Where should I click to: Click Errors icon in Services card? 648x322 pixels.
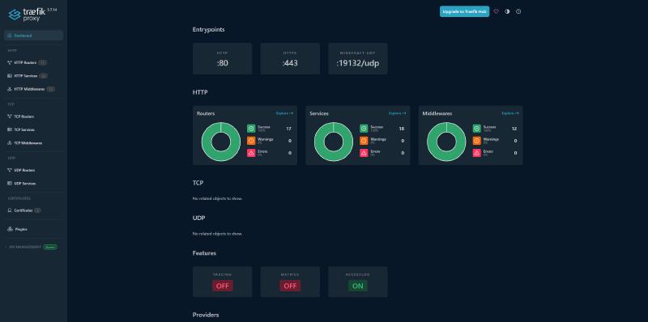(364, 153)
